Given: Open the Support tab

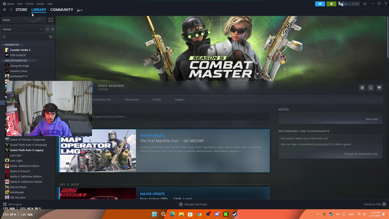Looking at the screenshot, I should point(180,99).
